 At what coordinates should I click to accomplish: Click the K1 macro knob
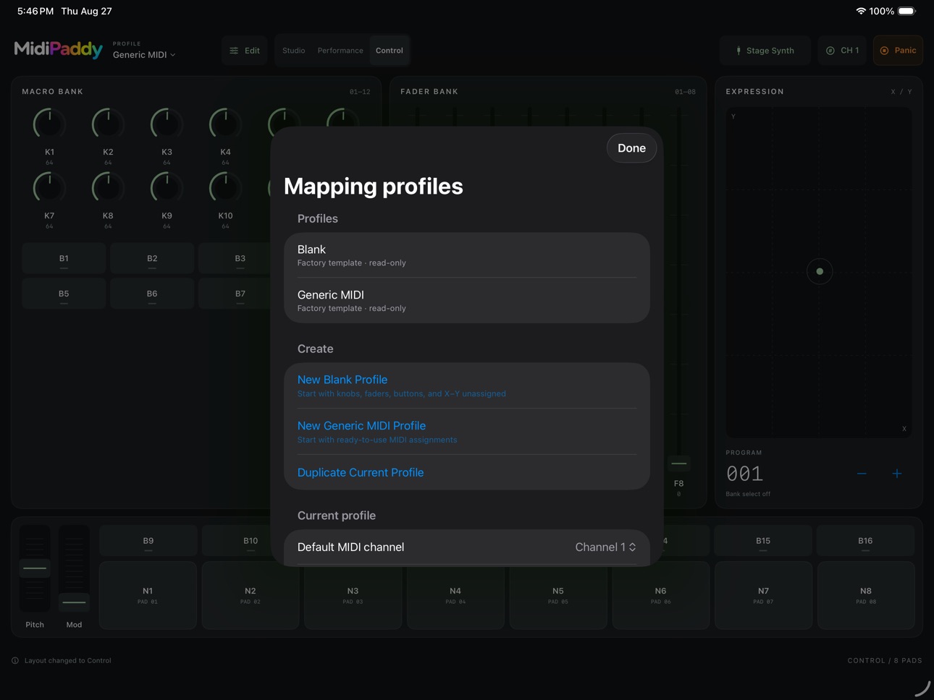pyautogui.click(x=49, y=124)
